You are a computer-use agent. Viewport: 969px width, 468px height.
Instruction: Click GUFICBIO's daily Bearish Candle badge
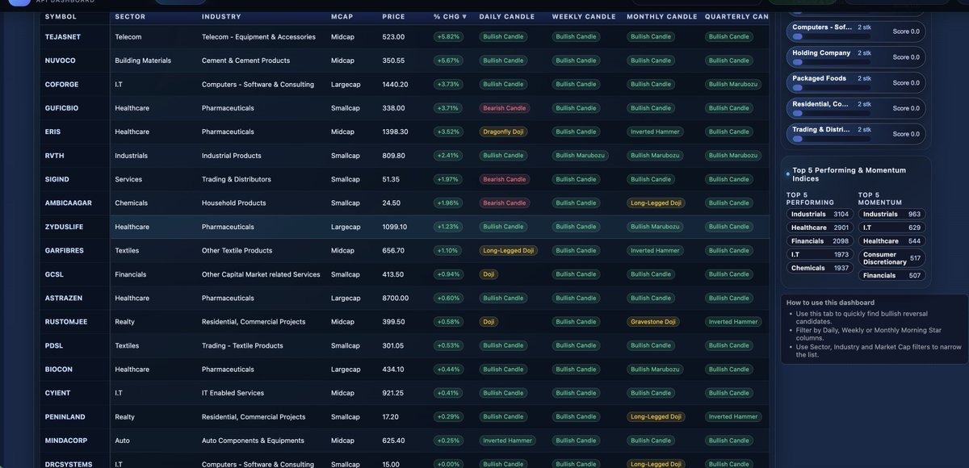coord(504,108)
